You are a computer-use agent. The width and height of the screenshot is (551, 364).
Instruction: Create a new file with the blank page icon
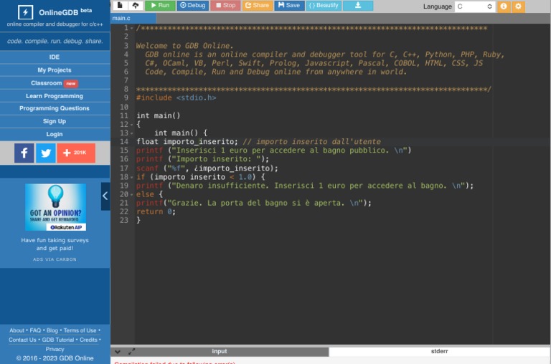[120, 6]
